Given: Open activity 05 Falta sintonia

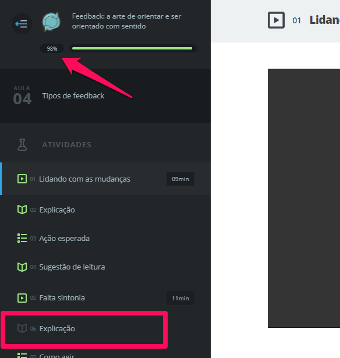Looking at the screenshot, I should [105, 297].
